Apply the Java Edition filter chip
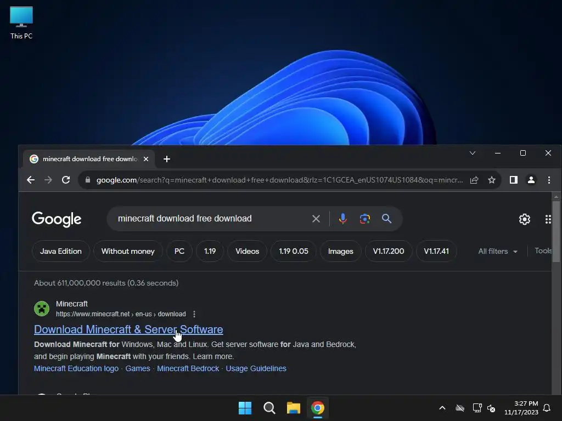Viewport: 562px width, 421px height. [x=60, y=251]
